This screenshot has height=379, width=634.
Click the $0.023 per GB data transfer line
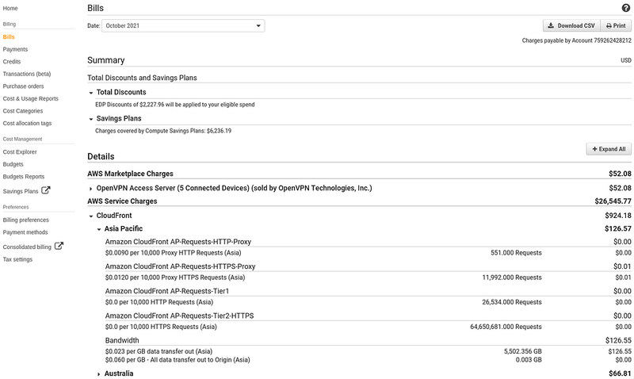158,351
